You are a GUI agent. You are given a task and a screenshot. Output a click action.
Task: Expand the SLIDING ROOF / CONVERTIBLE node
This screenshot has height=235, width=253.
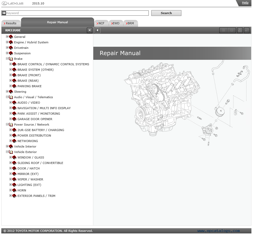(x=10, y=163)
